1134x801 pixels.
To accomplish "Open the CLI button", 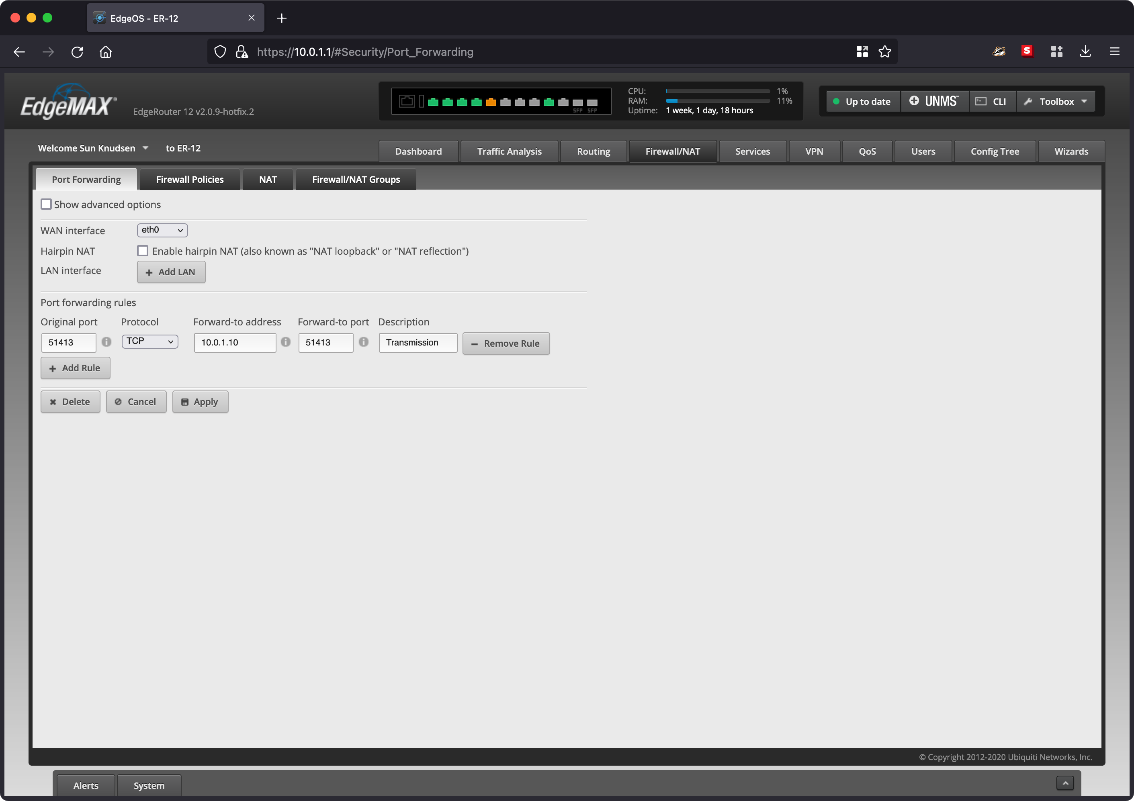I will (x=992, y=101).
